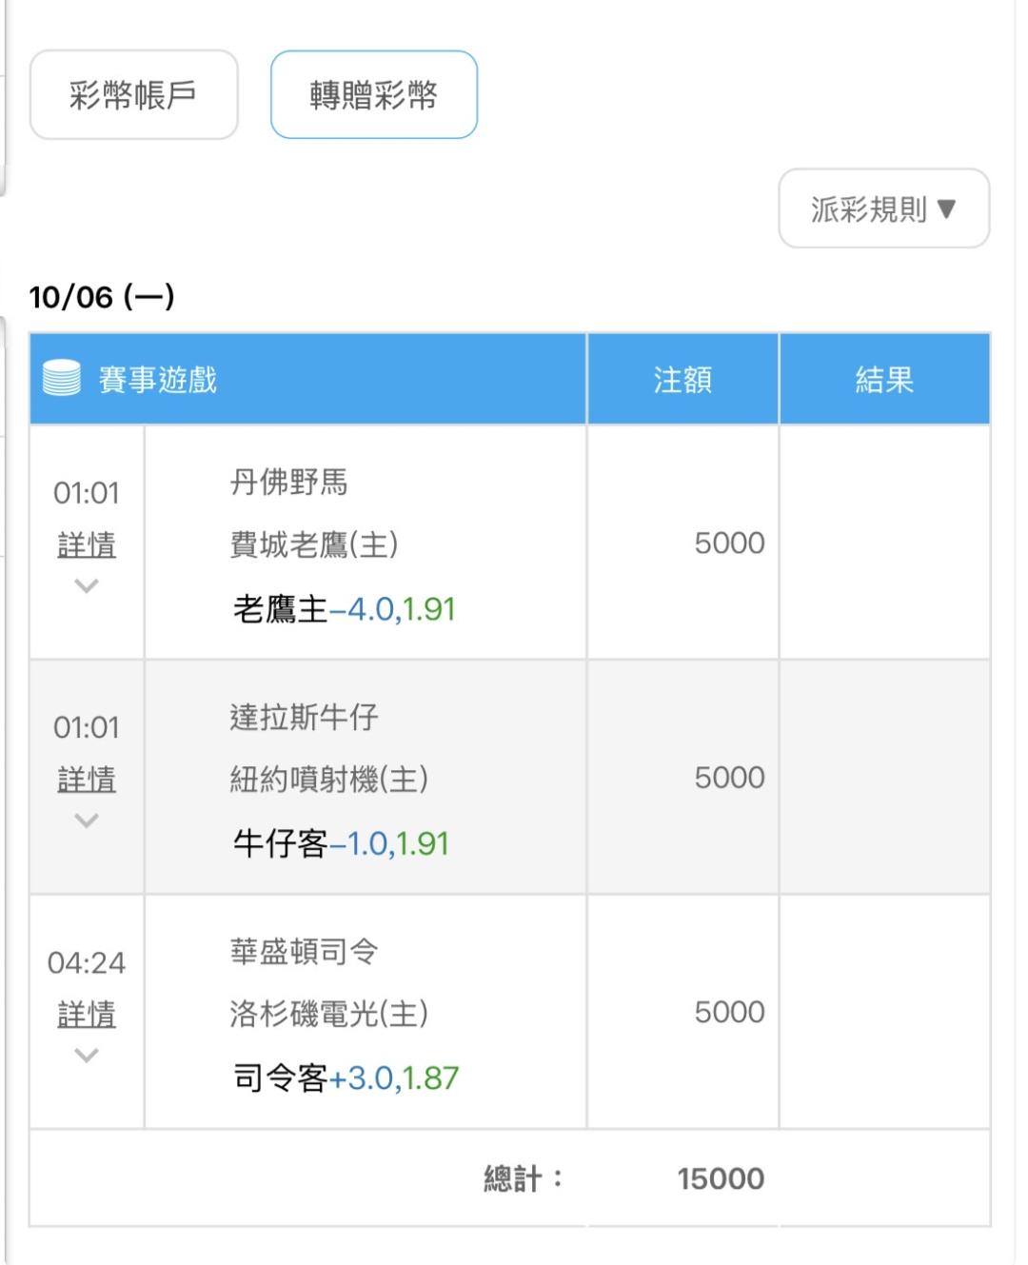Viewport: 1028px width, 1265px height.
Task: Click the 注額 column header
Action: click(682, 380)
